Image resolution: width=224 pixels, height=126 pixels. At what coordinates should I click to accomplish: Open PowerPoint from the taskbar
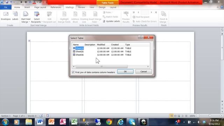click(x=51, y=122)
